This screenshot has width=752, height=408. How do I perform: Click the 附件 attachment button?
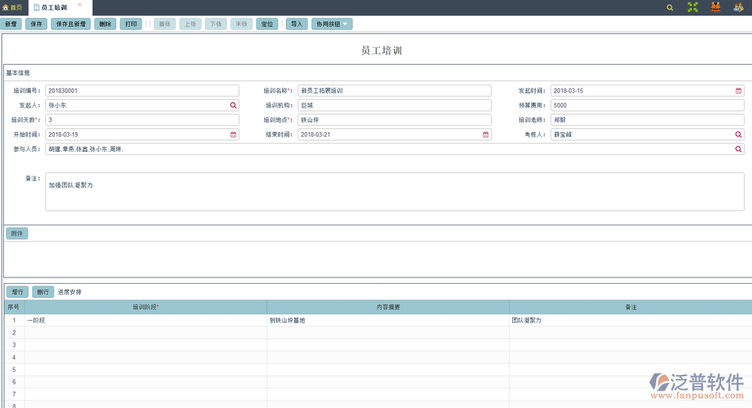(17, 234)
